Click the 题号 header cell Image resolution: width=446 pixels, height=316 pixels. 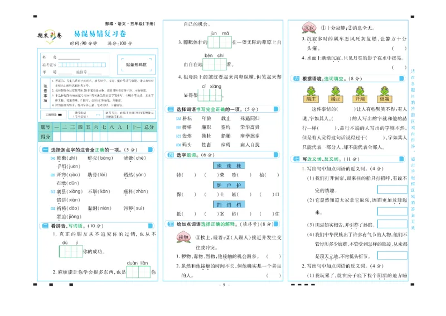(x=45, y=127)
